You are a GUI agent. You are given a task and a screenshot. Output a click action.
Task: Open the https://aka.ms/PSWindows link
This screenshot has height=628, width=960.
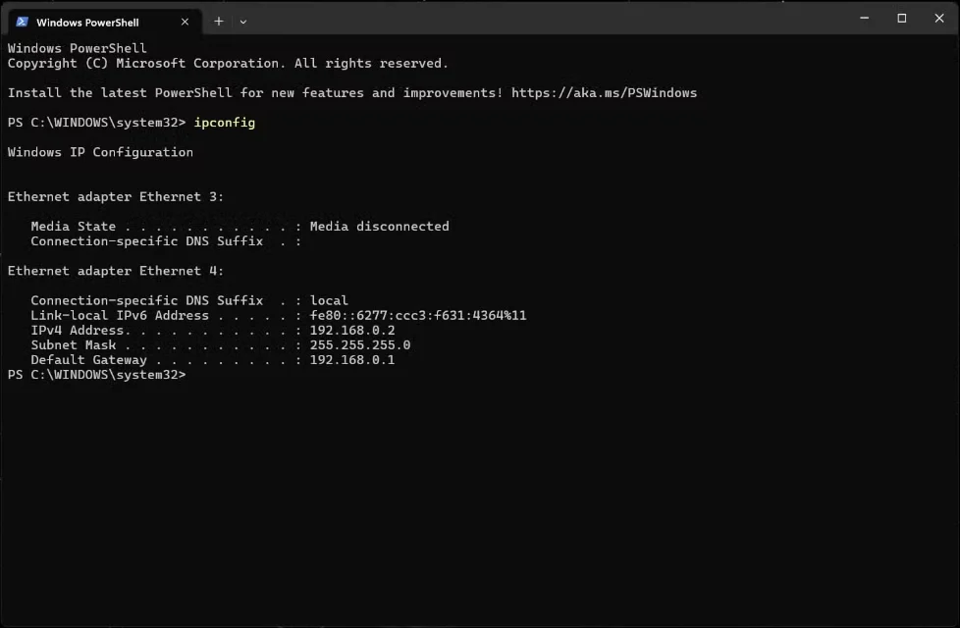click(x=604, y=93)
